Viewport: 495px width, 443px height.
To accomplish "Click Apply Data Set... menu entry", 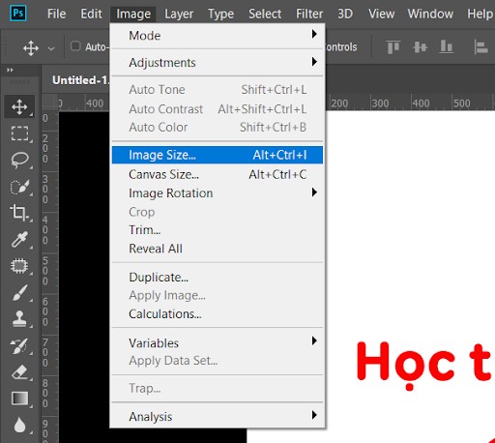I will pos(218,360).
